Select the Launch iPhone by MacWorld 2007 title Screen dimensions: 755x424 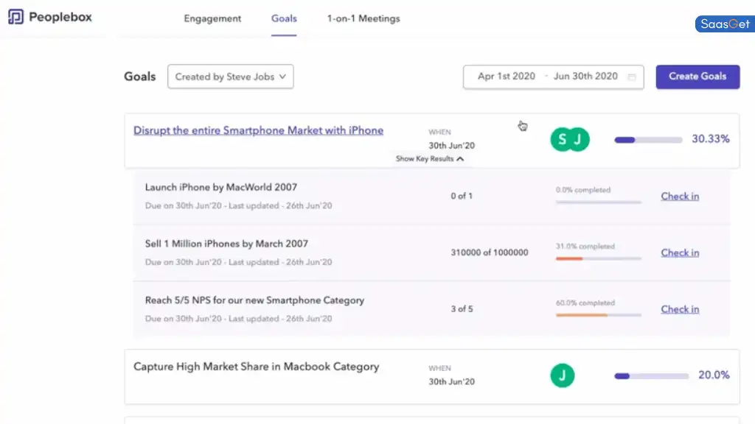click(x=221, y=187)
